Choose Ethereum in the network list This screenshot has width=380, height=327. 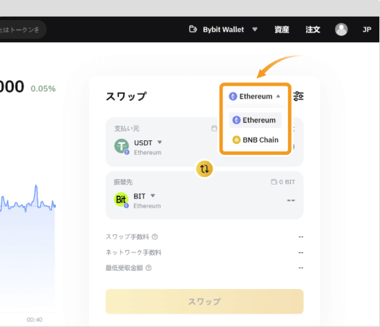click(x=255, y=120)
